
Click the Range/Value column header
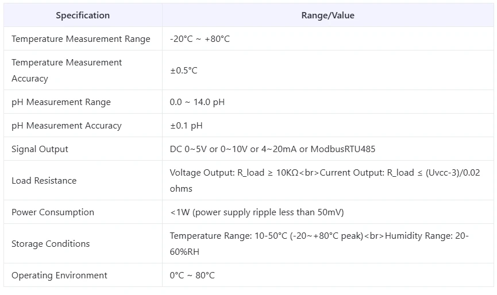coord(328,15)
